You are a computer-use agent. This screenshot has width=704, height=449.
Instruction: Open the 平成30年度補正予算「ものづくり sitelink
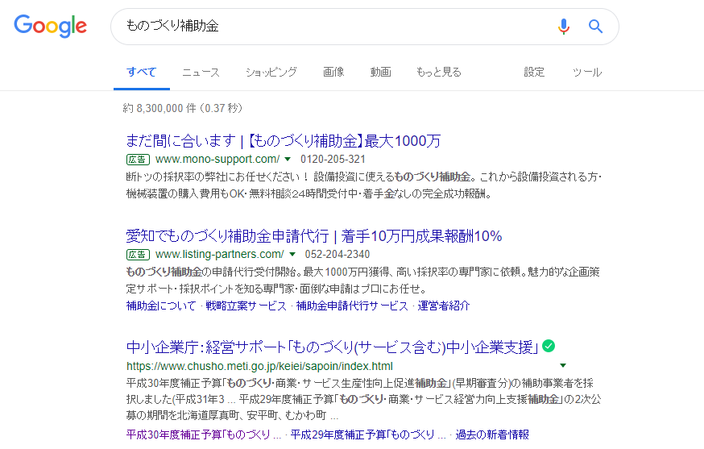click(204, 434)
